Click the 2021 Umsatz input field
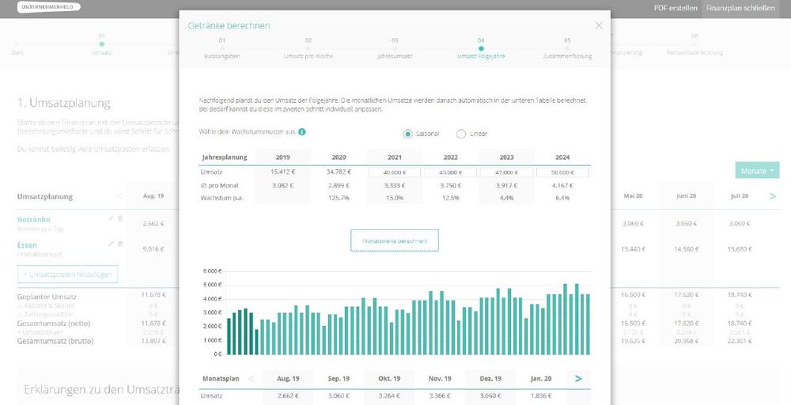Screen dimensions: 791x405 click(x=395, y=172)
